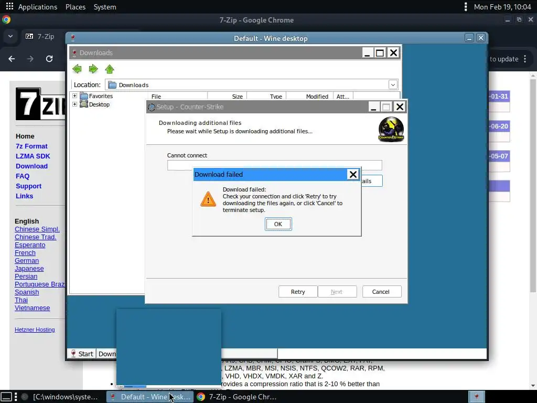
Task: Open the Places menu
Action: [x=76, y=7]
